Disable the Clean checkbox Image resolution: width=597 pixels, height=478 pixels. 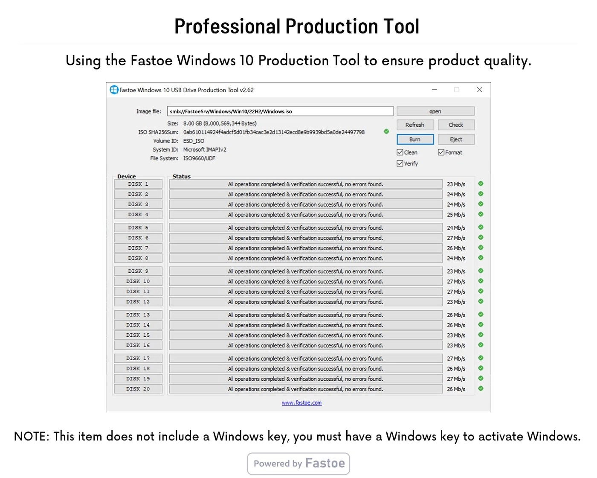click(400, 152)
